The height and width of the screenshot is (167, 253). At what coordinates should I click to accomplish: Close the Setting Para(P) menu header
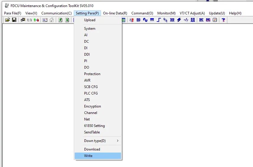pos(87,13)
